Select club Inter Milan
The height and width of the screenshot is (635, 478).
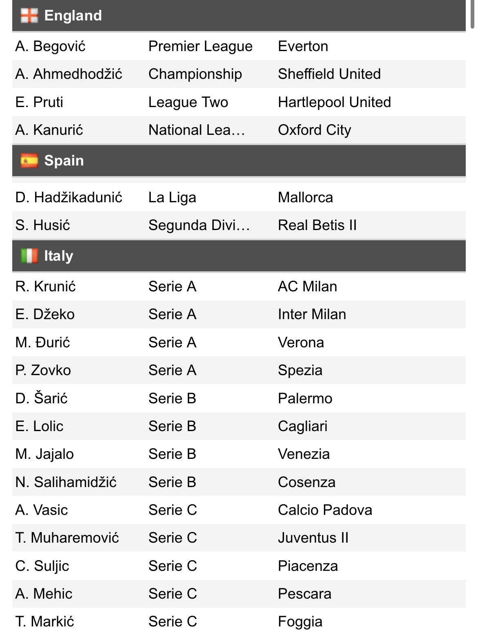point(312,314)
